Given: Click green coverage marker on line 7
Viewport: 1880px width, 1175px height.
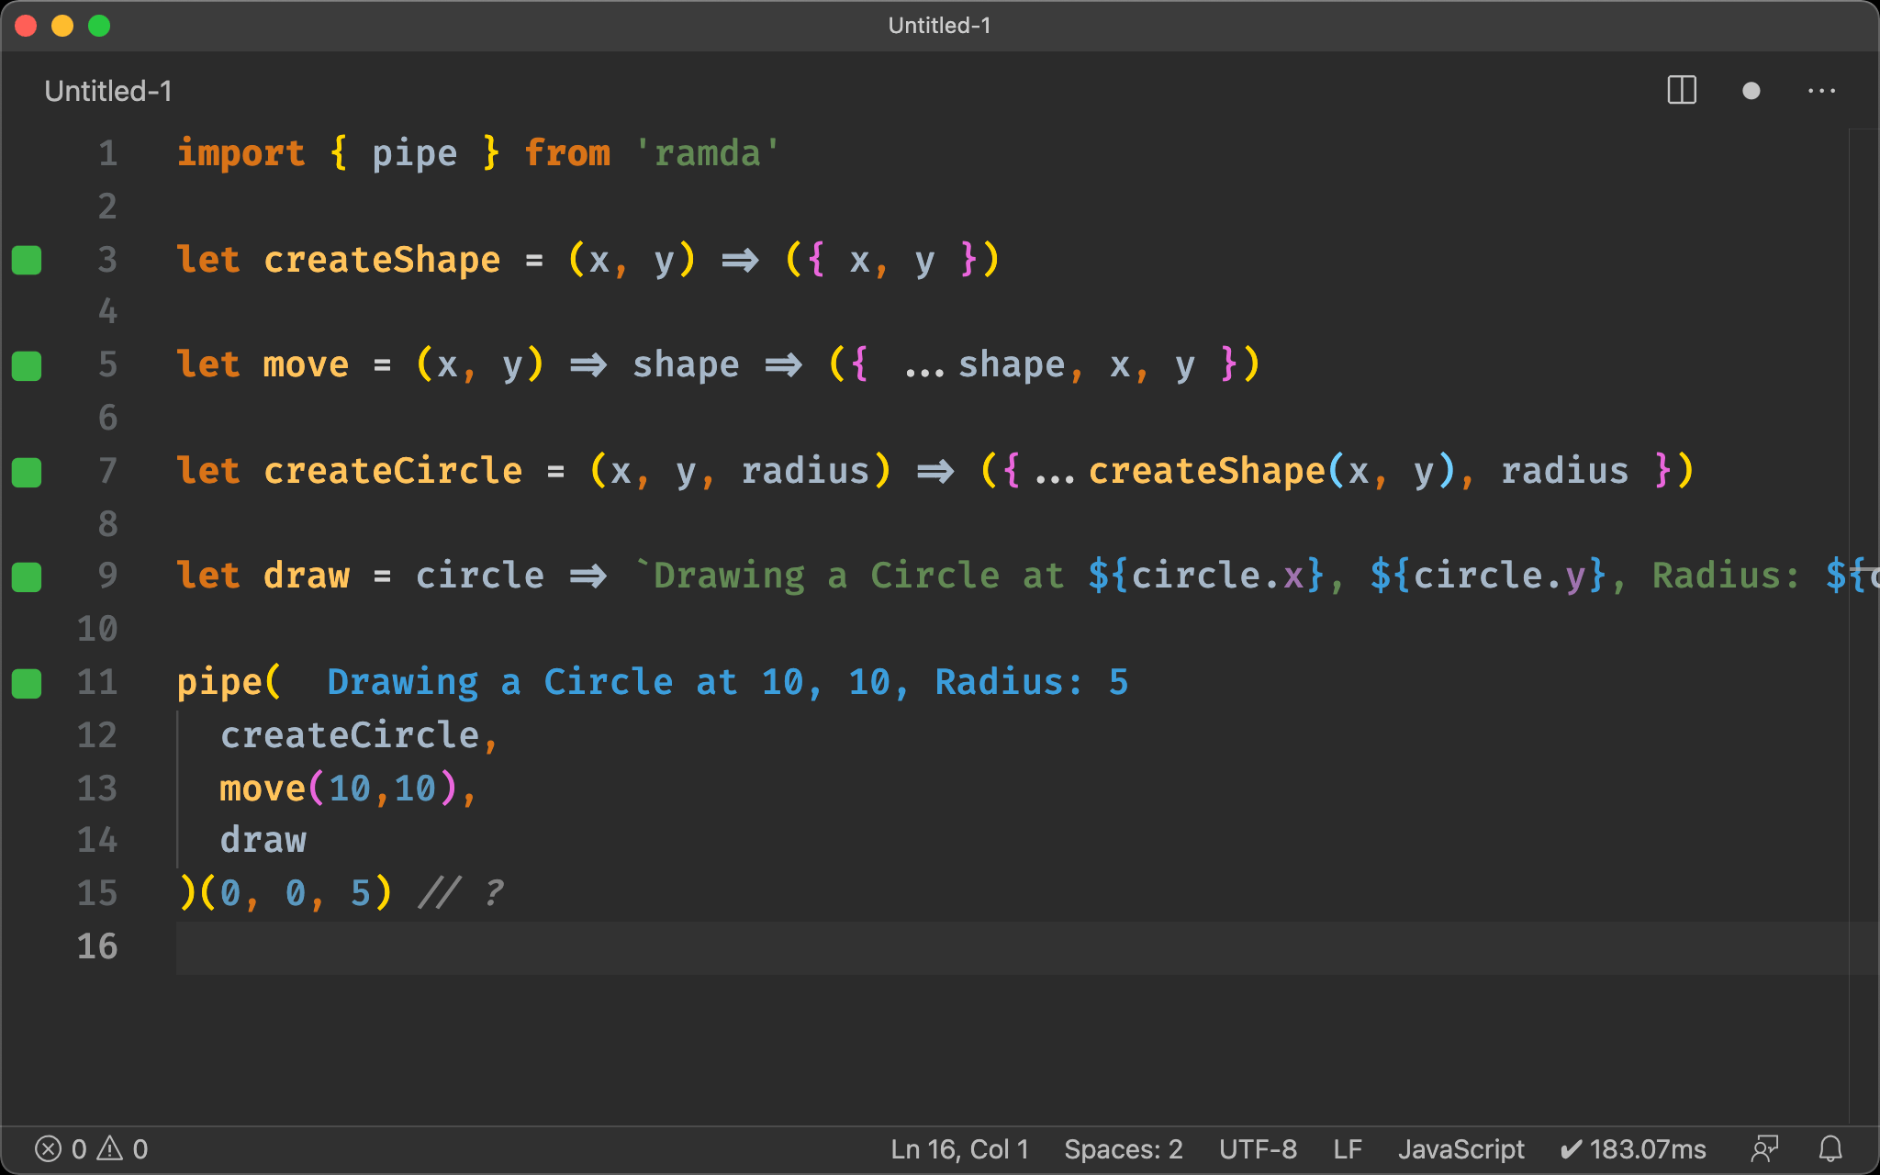Looking at the screenshot, I should point(27,472).
